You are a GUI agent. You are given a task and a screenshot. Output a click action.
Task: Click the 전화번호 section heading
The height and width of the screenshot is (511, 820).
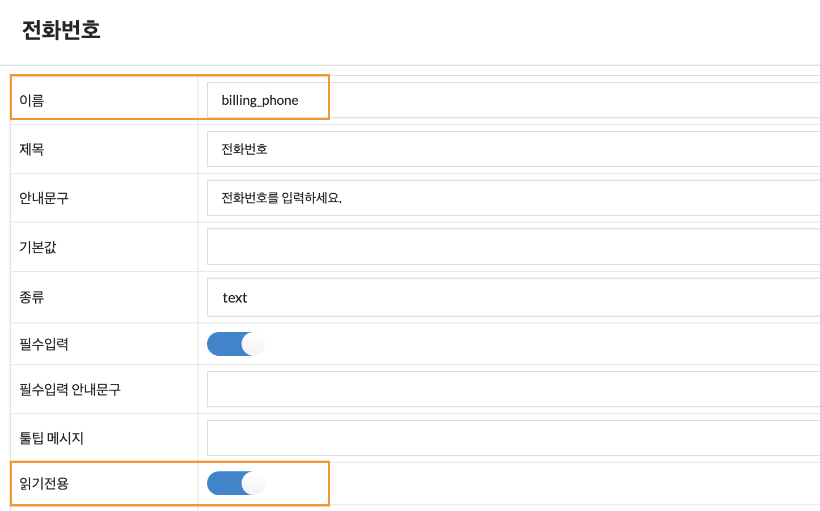(61, 29)
